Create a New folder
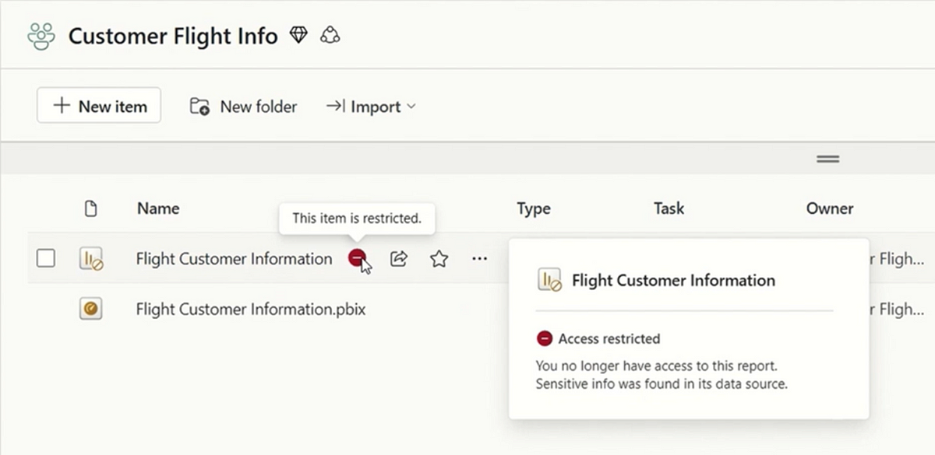The width and height of the screenshot is (935, 455). click(244, 107)
